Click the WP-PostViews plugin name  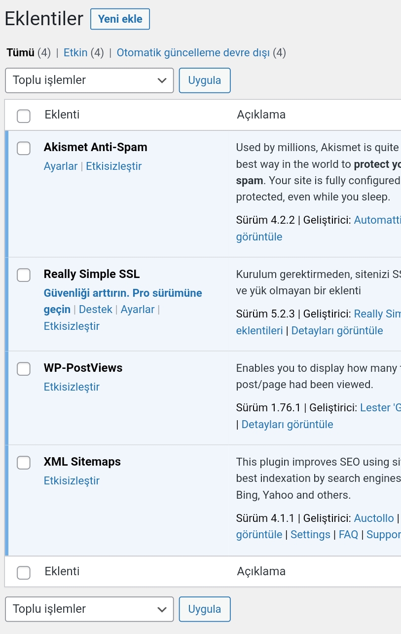pyautogui.click(x=83, y=368)
